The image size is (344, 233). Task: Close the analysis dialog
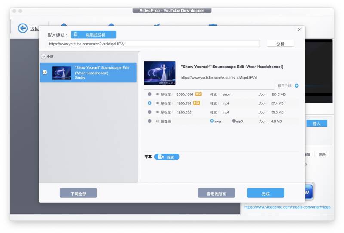click(x=299, y=30)
